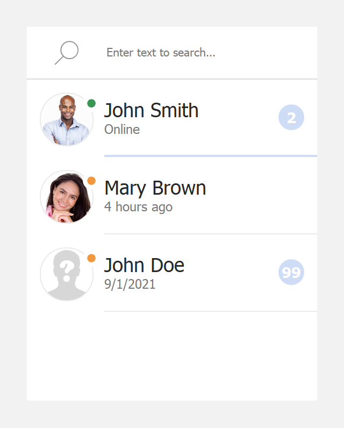
Task: Click the separator line below John Doe
Action: (210, 311)
